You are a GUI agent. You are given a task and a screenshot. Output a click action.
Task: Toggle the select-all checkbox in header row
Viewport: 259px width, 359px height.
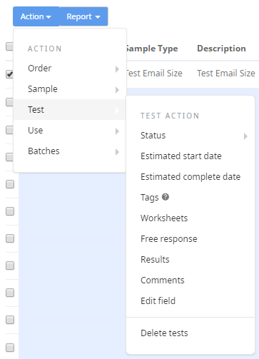point(9,46)
